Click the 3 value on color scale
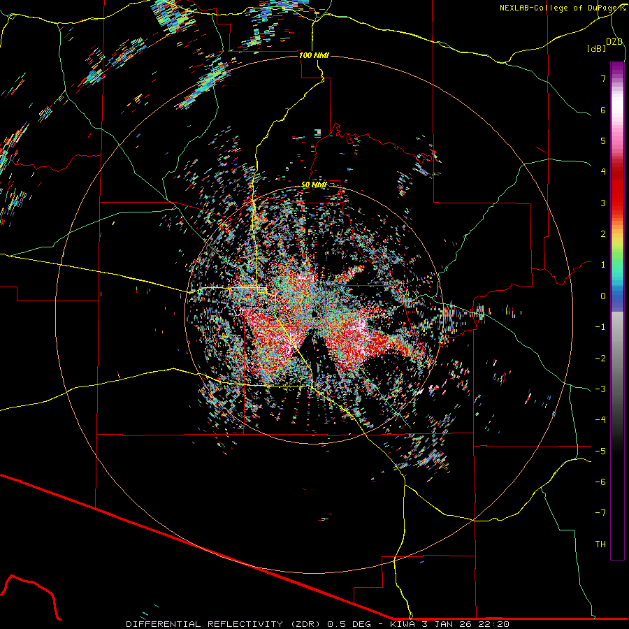 coord(603,203)
